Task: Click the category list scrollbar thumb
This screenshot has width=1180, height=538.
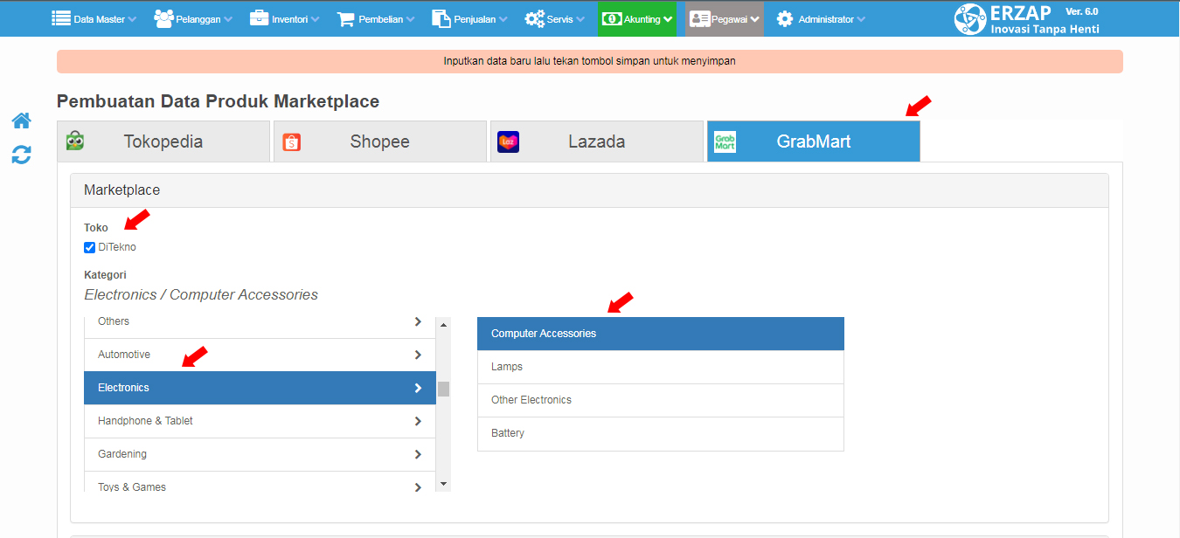Action: [x=443, y=389]
